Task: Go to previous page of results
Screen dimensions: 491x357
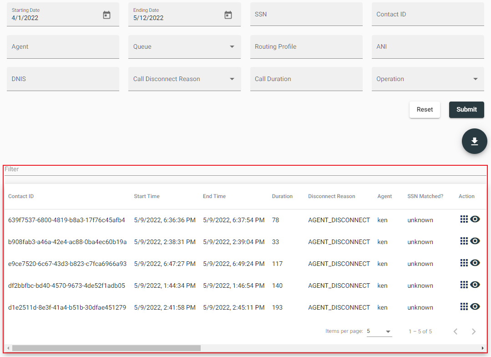Action: click(x=456, y=331)
